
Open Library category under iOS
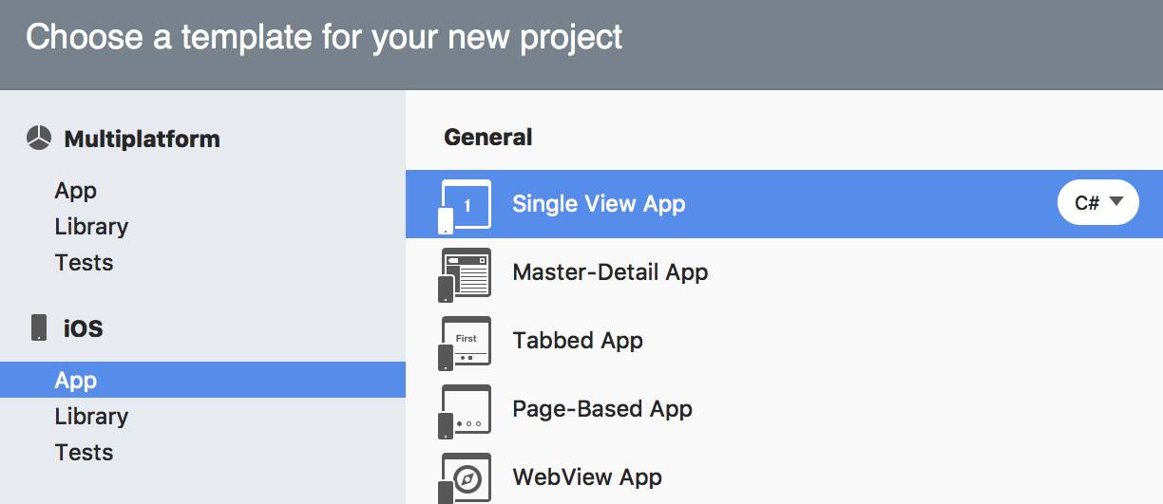[x=91, y=417]
